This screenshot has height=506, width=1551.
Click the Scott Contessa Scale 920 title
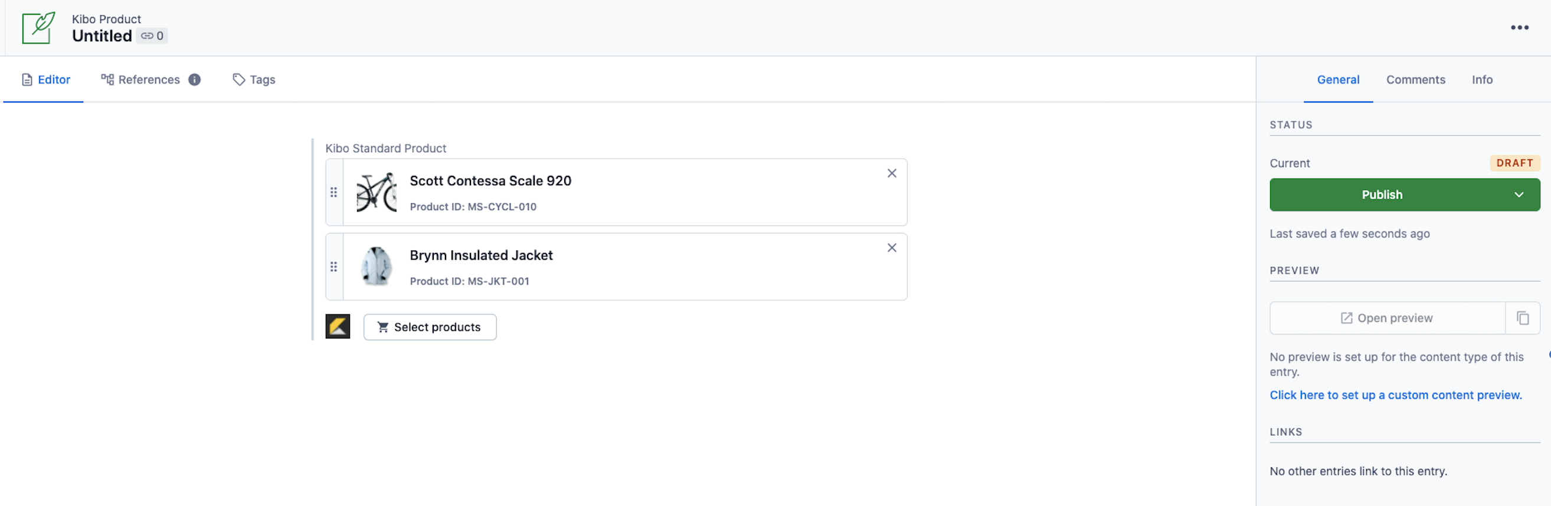point(490,181)
